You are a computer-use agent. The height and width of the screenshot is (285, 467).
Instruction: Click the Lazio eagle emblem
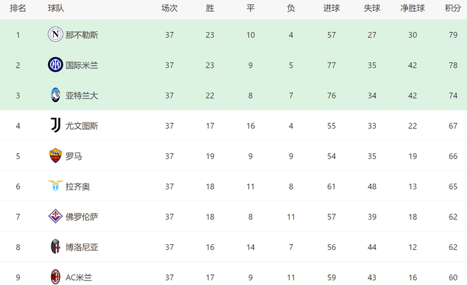pos(55,186)
